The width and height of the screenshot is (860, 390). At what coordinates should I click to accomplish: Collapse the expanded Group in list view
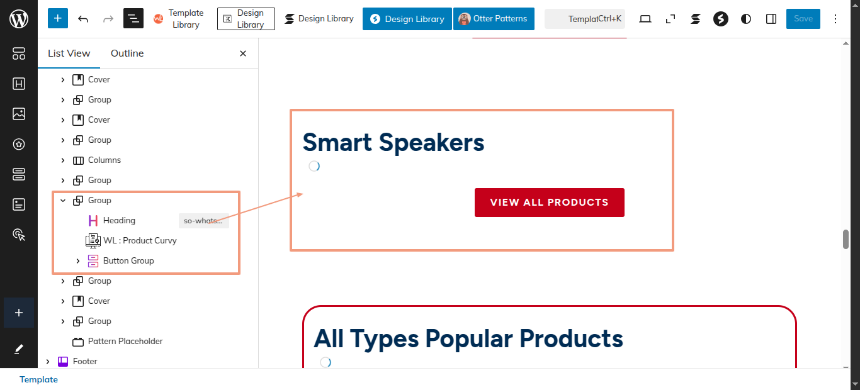click(x=62, y=201)
